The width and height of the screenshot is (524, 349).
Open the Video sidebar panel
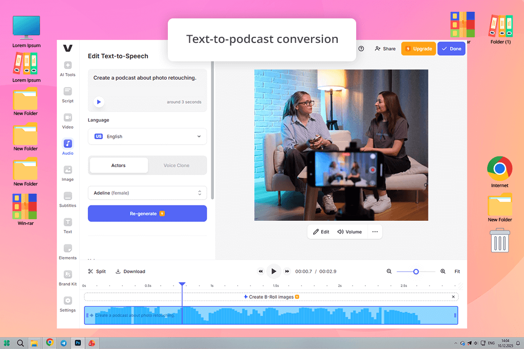68,121
